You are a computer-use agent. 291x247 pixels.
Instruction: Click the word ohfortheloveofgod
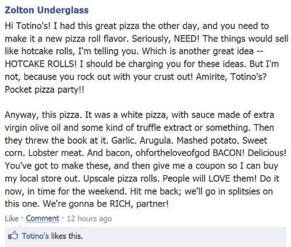coord(173,153)
